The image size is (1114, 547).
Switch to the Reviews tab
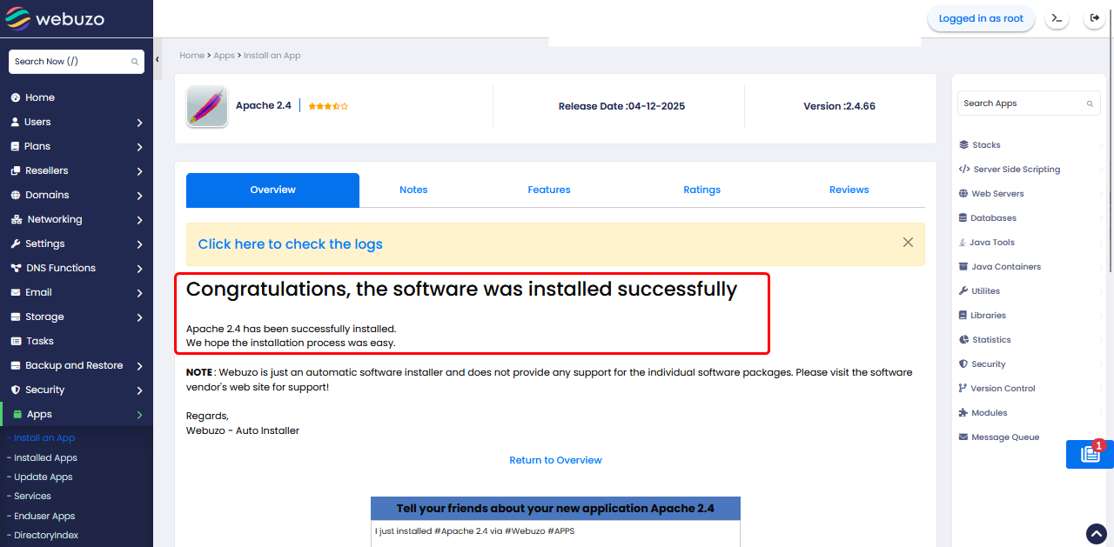click(x=849, y=190)
